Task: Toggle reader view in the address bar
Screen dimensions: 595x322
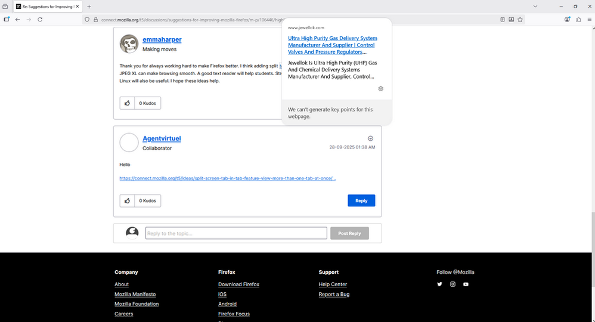Action: coord(503,20)
